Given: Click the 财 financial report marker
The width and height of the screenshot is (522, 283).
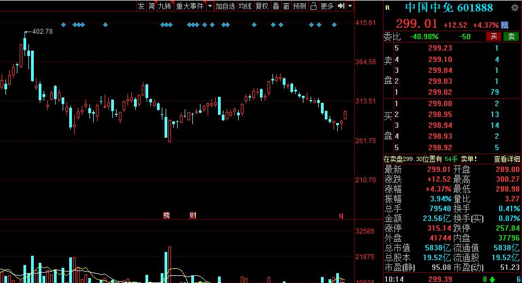Looking at the screenshot, I should [193, 216].
